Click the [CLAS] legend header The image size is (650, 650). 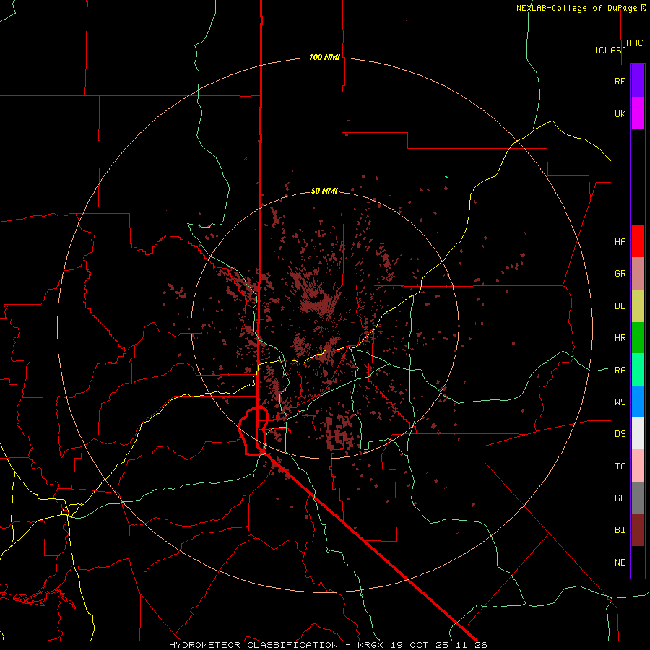(610, 50)
